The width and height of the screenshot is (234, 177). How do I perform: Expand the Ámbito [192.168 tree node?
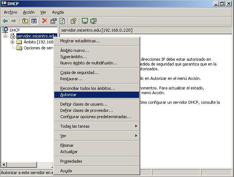(12, 42)
